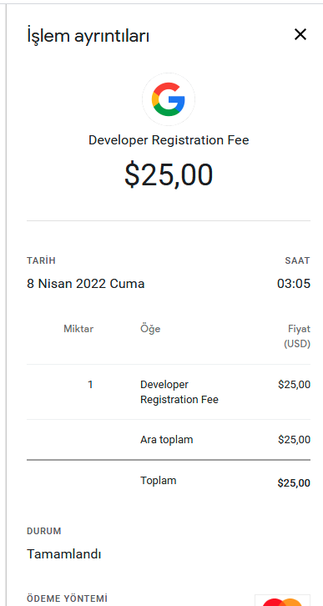The image size is (323, 606).
Task: Select the Developer Registration Fee title
Action: point(169,140)
